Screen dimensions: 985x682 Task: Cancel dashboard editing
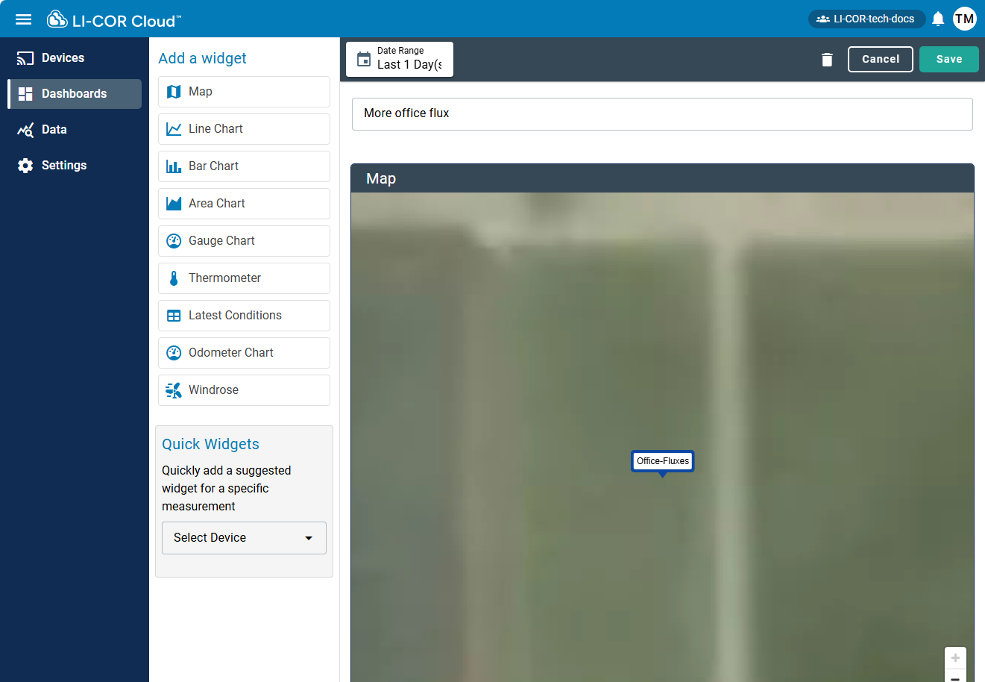click(x=881, y=59)
